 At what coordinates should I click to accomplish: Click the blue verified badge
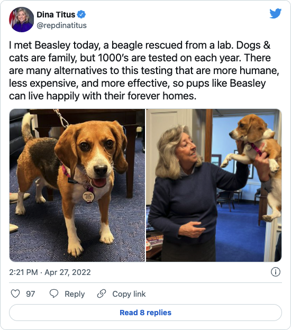81,14
